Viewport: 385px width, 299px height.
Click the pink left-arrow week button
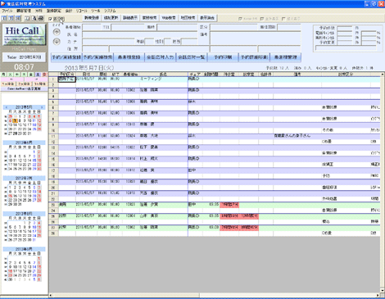coord(12,79)
